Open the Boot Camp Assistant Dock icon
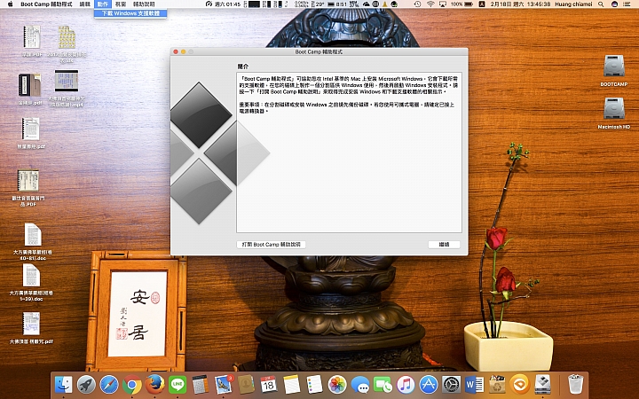 tap(543, 384)
